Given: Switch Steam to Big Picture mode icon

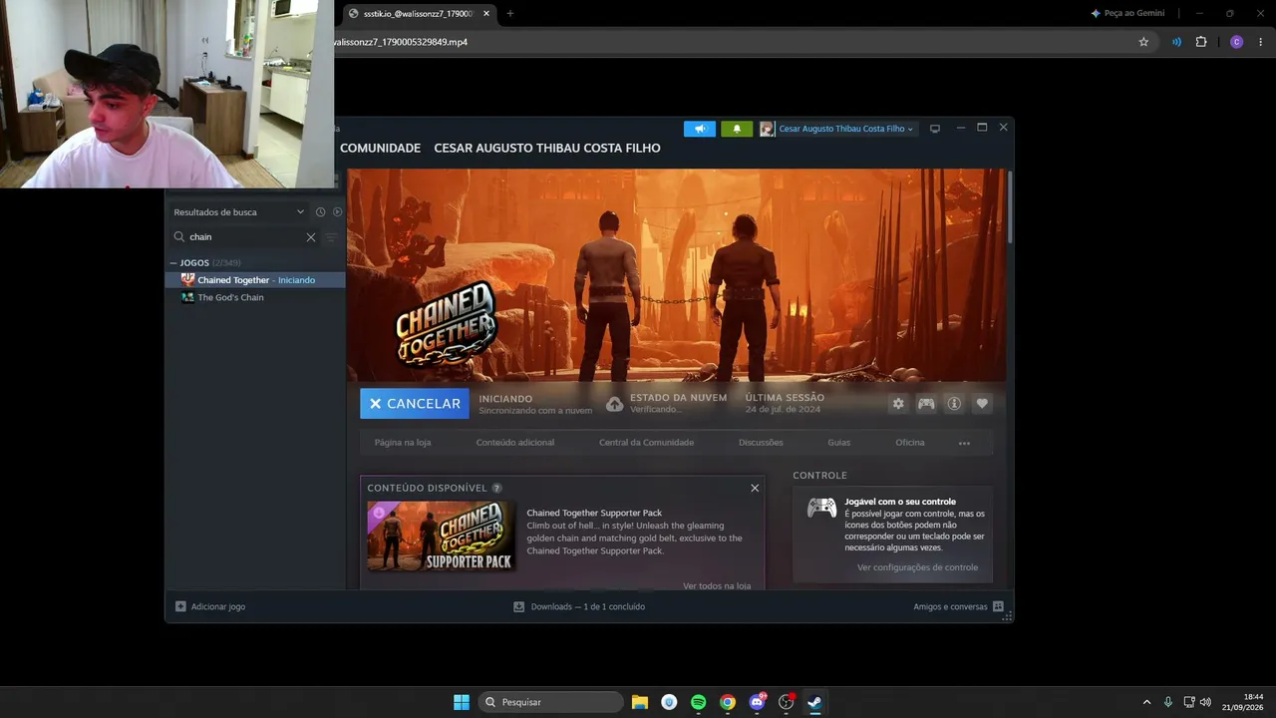Looking at the screenshot, I should [x=935, y=129].
